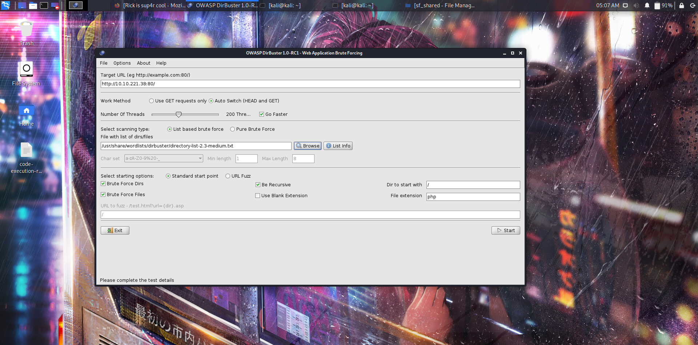Click the List Info button
Image resolution: width=698 pixels, height=345 pixels.
point(338,146)
